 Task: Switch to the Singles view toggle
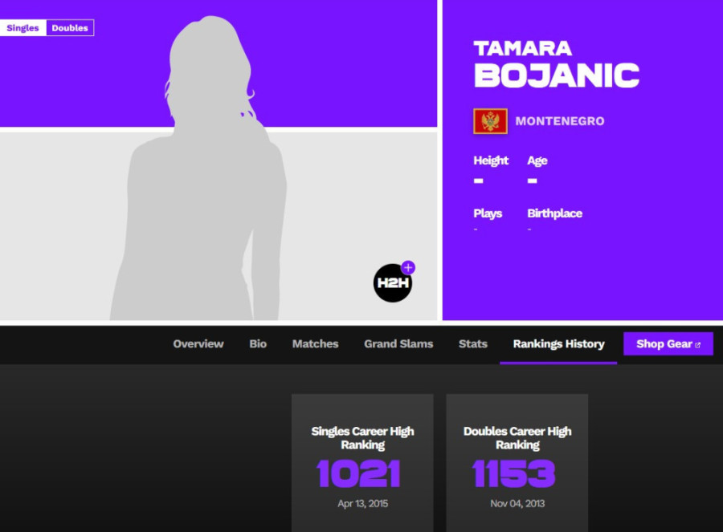pyautogui.click(x=22, y=28)
